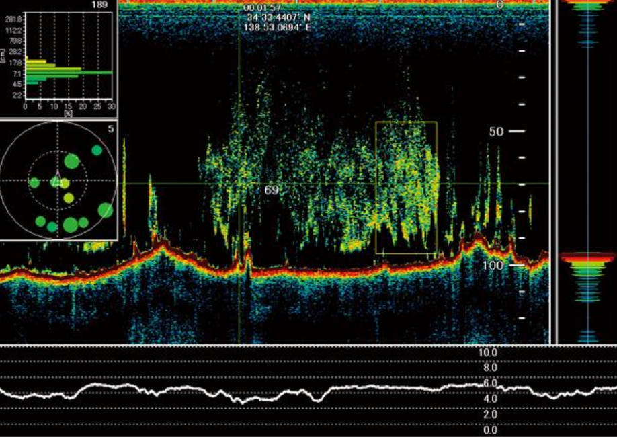
Task: Click the 50 mark on the depth scale
Action: pyautogui.click(x=496, y=131)
